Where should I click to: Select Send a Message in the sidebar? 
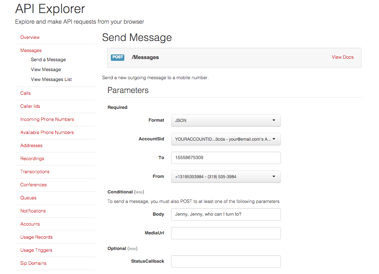[48, 60]
